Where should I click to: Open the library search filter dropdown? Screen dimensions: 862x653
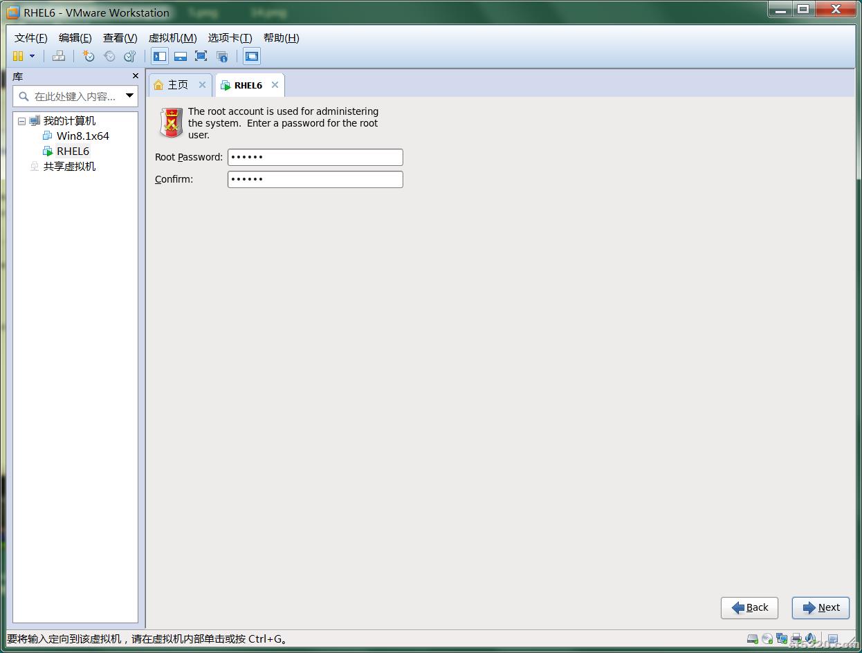tap(129, 95)
